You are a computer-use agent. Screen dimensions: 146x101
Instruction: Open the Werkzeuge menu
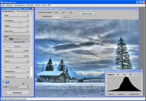click(30, 5)
